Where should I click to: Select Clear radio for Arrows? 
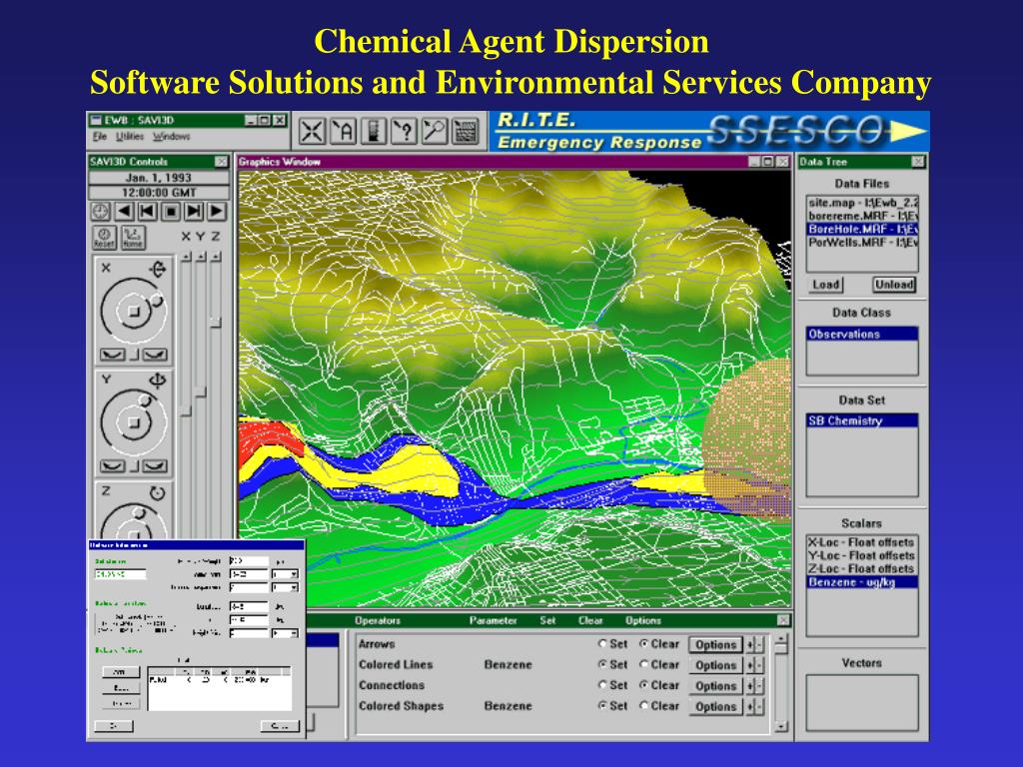point(644,644)
